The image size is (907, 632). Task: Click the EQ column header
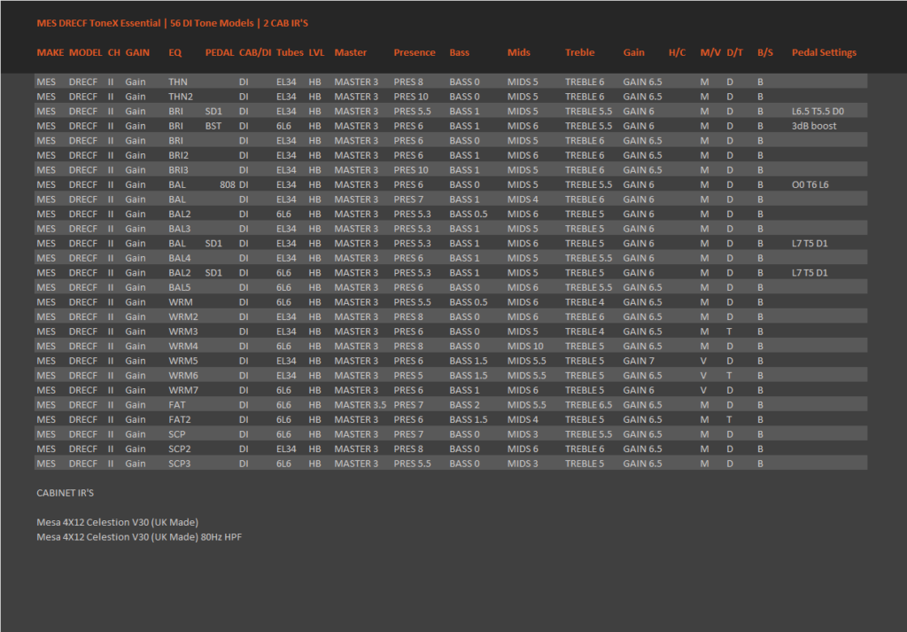coord(175,52)
